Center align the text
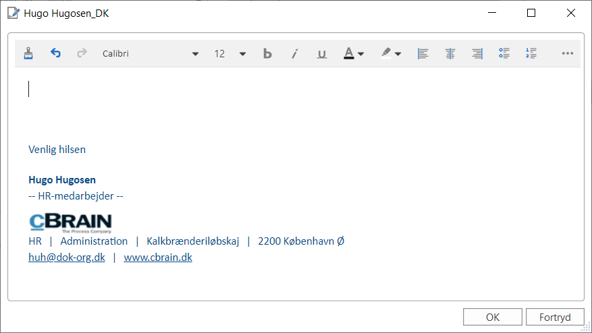Viewport: 592px width, 333px height. pos(450,54)
